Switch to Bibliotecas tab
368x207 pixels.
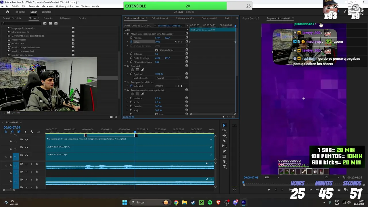pyautogui.click(x=65, y=18)
